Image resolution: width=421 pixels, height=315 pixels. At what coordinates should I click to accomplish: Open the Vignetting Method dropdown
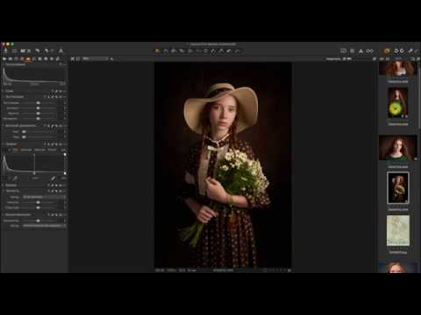coord(44,226)
